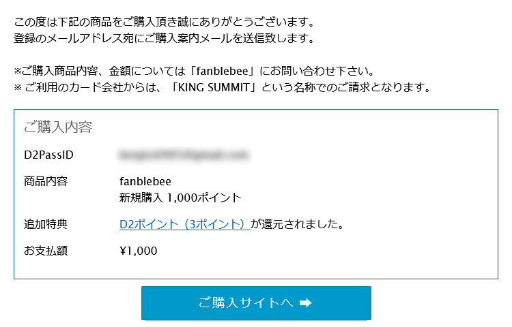The width and height of the screenshot is (512, 327).
Task: Click the 新規購入 1,000ポイント text
Action: tap(180, 198)
